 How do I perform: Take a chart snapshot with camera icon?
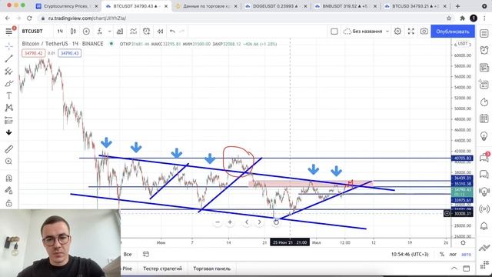pos(424,31)
